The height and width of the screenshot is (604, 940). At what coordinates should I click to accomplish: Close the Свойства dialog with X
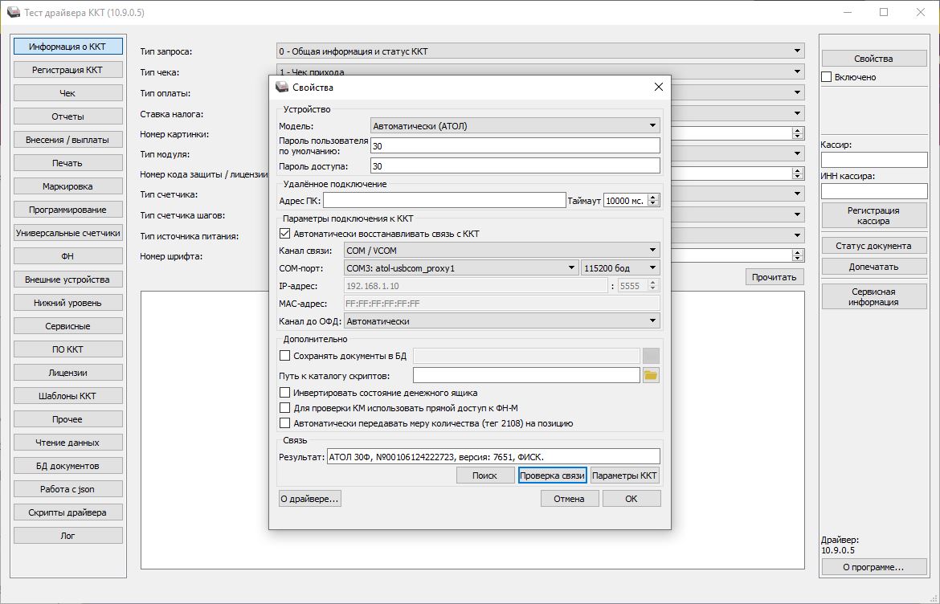click(658, 87)
